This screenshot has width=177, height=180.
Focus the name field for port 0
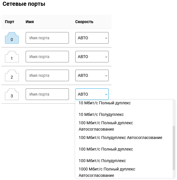tap(47, 38)
